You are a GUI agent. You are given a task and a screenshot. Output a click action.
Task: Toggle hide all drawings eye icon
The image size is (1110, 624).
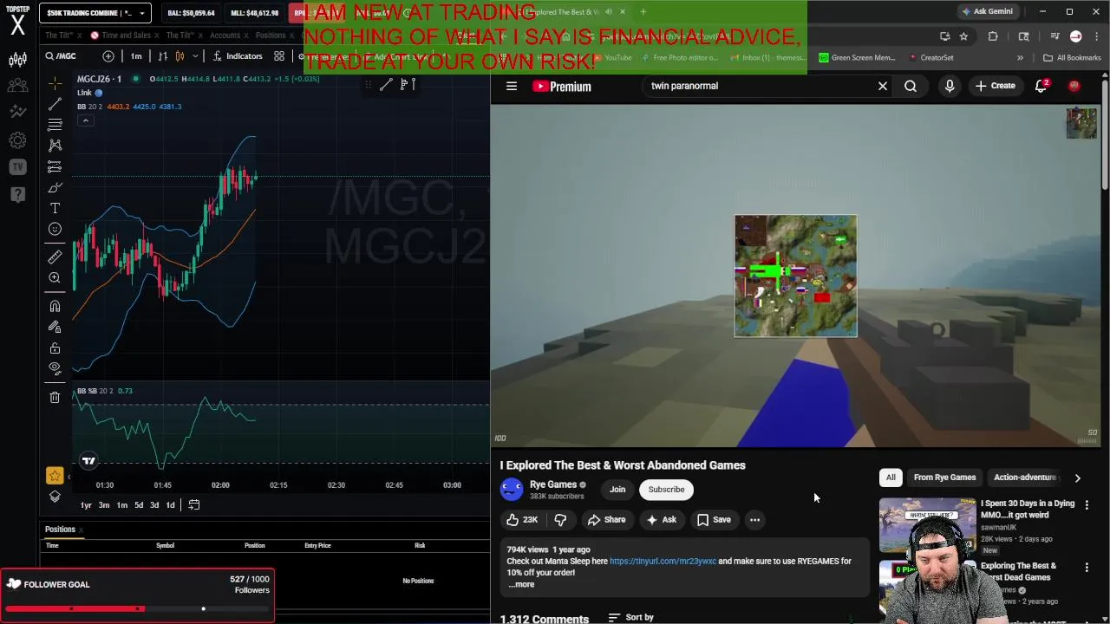(x=55, y=368)
